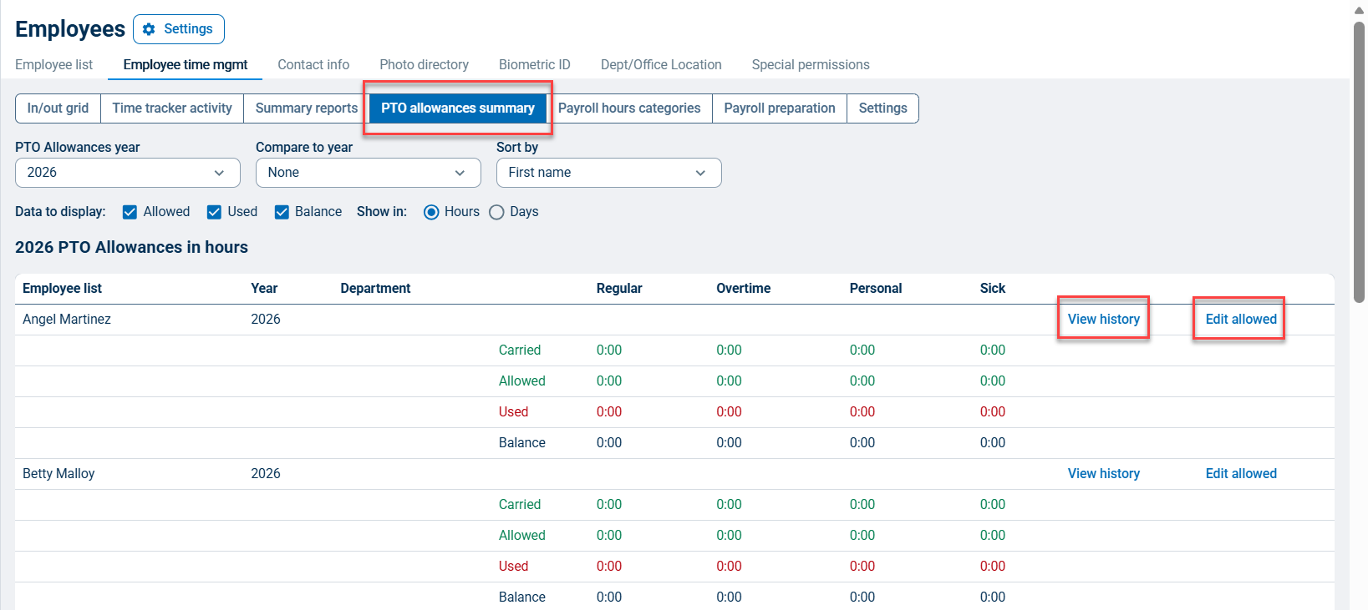Screen dimensions: 1368x610
Task: Click Angel Martinez's Allowed Sick value 0:00
Action: [993, 381]
